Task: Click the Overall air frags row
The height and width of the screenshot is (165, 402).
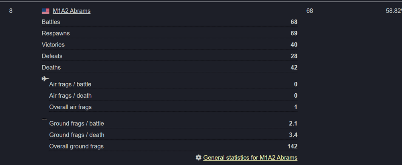Action: tap(173, 107)
